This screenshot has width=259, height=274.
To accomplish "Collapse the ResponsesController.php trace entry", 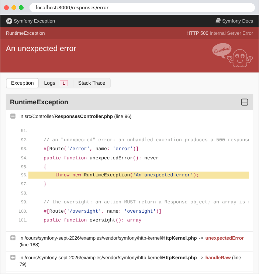I will 13,116.
